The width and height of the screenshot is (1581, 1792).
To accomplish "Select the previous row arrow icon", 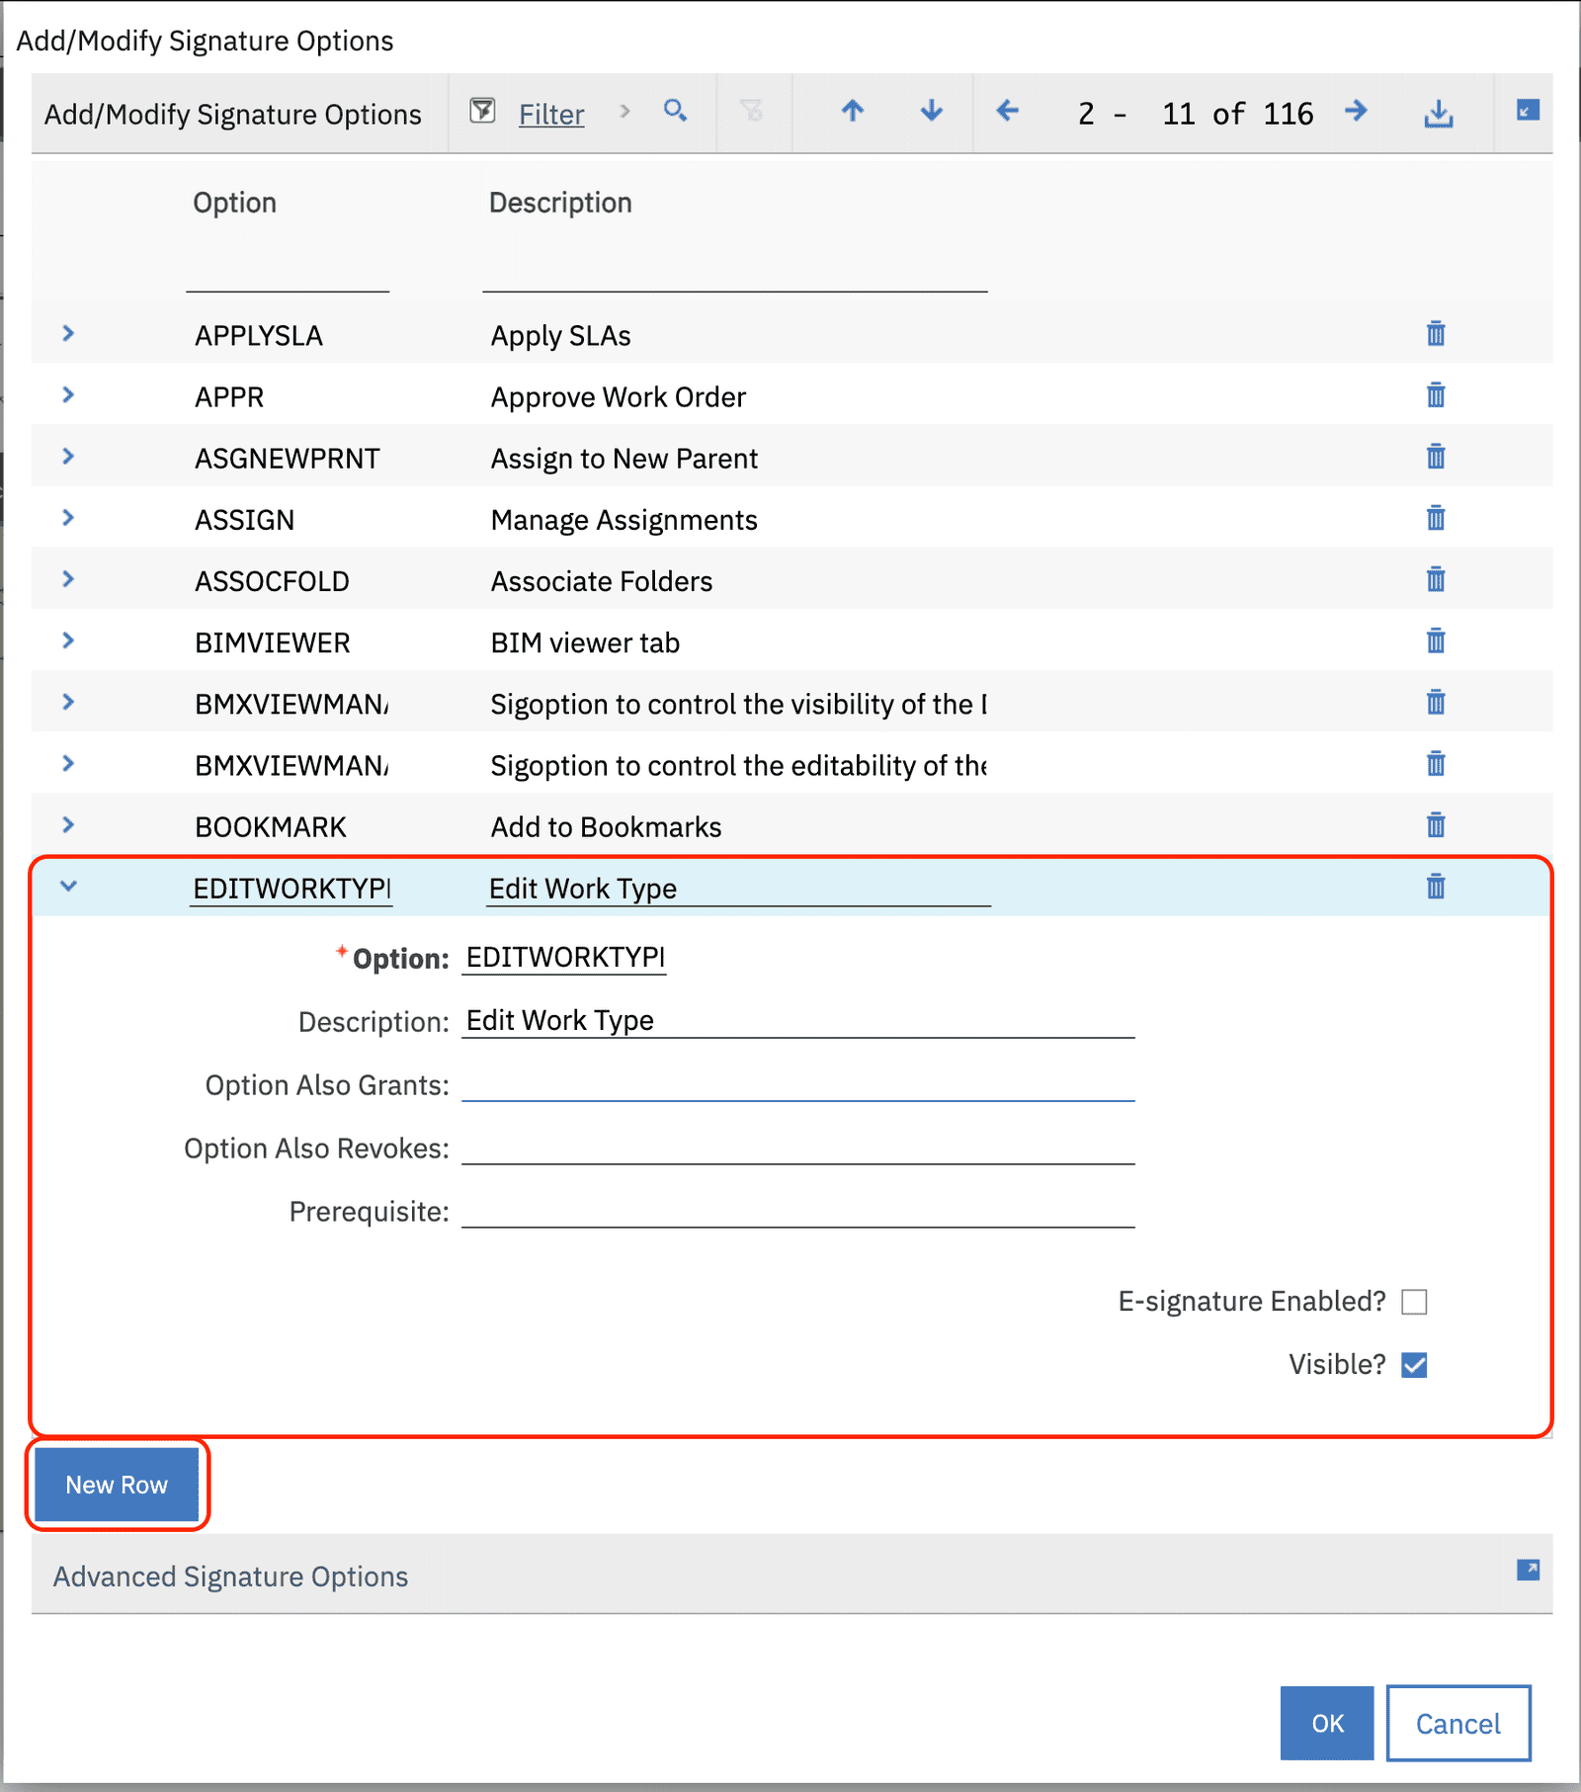I will (x=852, y=113).
